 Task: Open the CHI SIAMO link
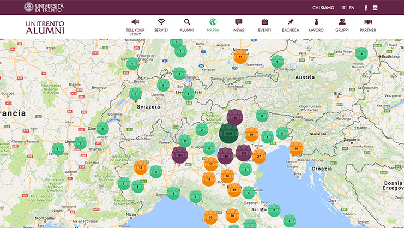(323, 8)
